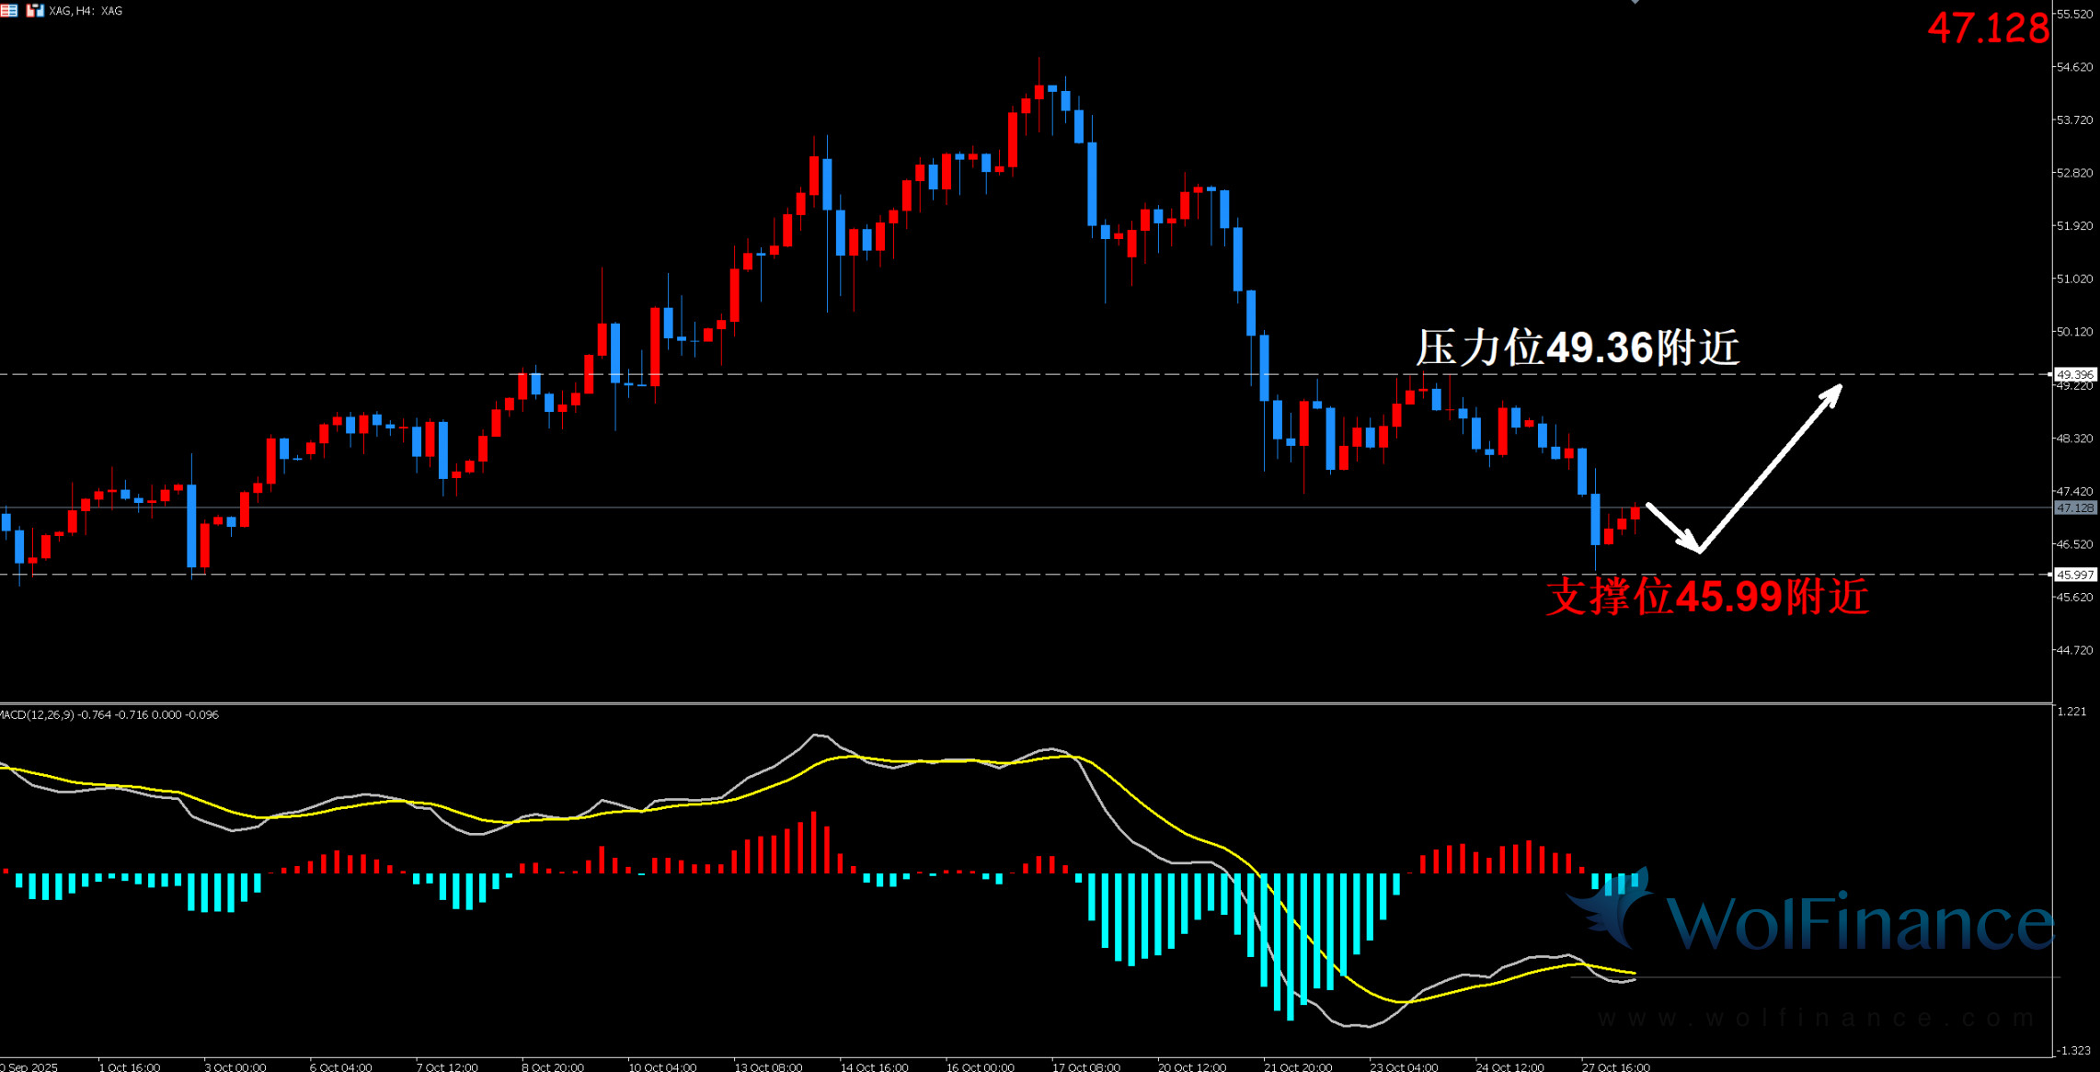Click the 27 Oct 16:00 time axis label
This screenshot has height=1072, width=2100.
pyautogui.click(x=1615, y=1066)
